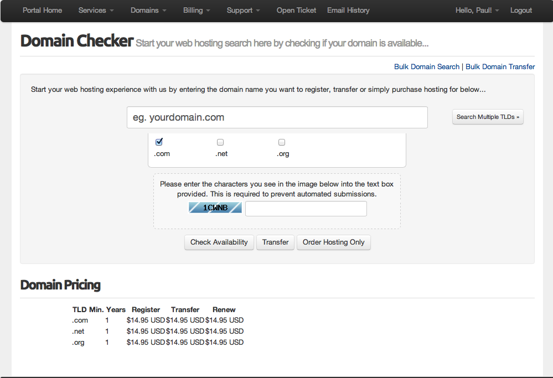Viewport: 553px width, 378px height.
Task: Click the Check Availability button
Action: [219, 242]
